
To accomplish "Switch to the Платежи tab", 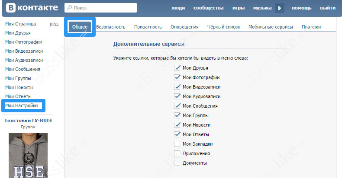I will [311, 27].
